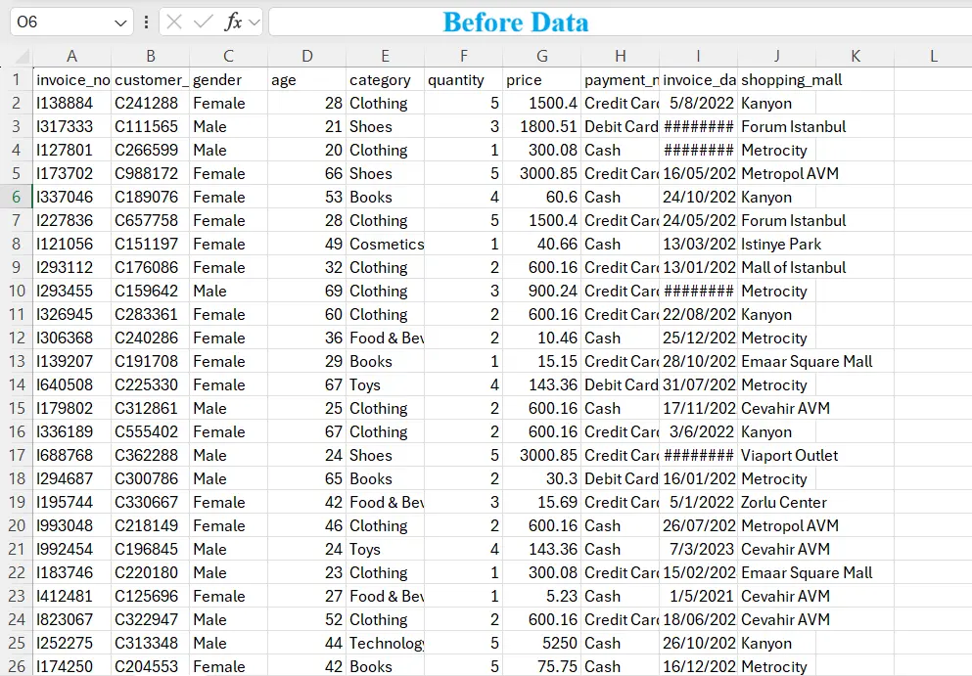This screenshot has height=676, width=972.
Task: Click the Select All corner triangle
Action: (23, 57)
